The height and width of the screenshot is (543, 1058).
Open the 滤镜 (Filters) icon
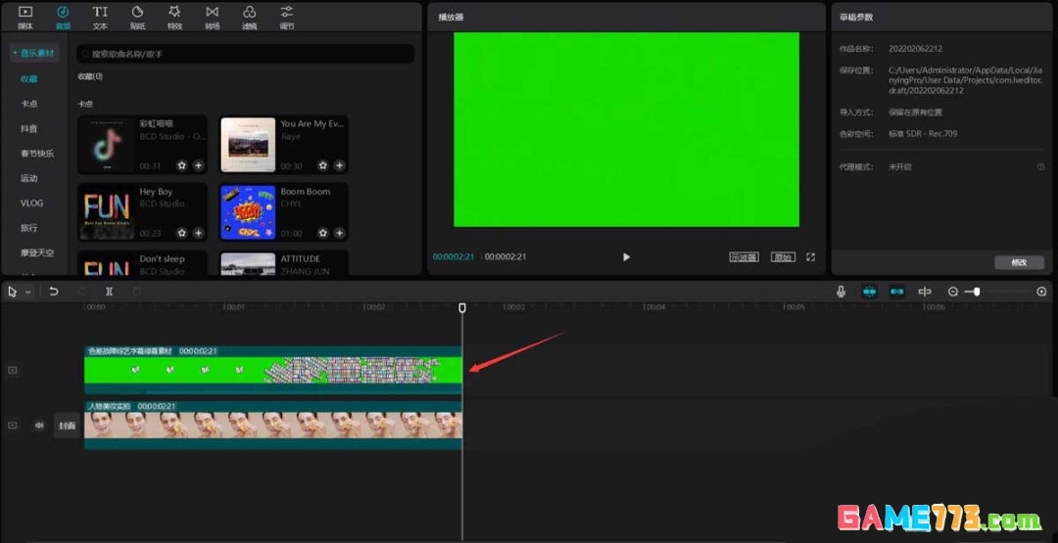249,17
